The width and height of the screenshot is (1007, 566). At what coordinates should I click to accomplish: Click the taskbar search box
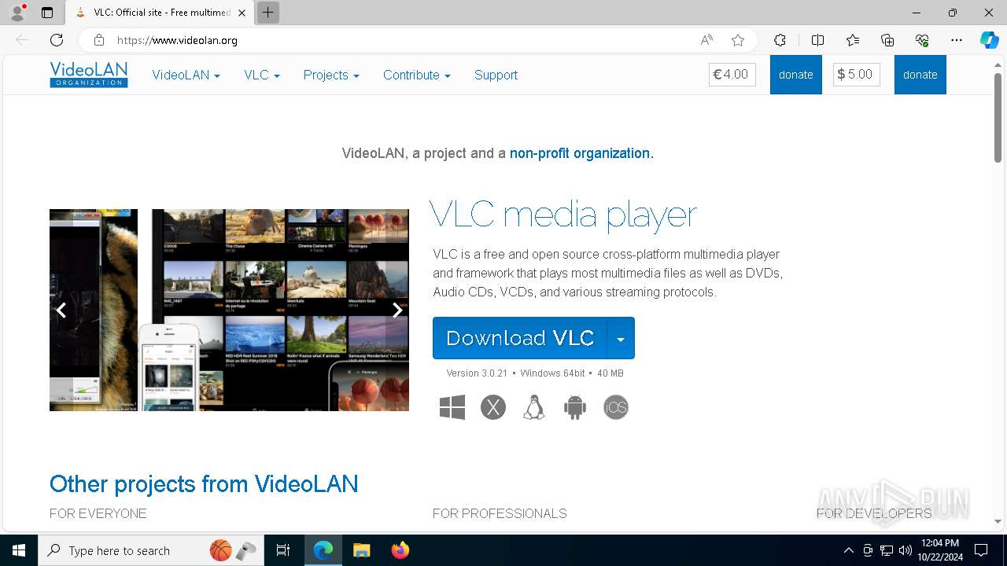[152, 550]
